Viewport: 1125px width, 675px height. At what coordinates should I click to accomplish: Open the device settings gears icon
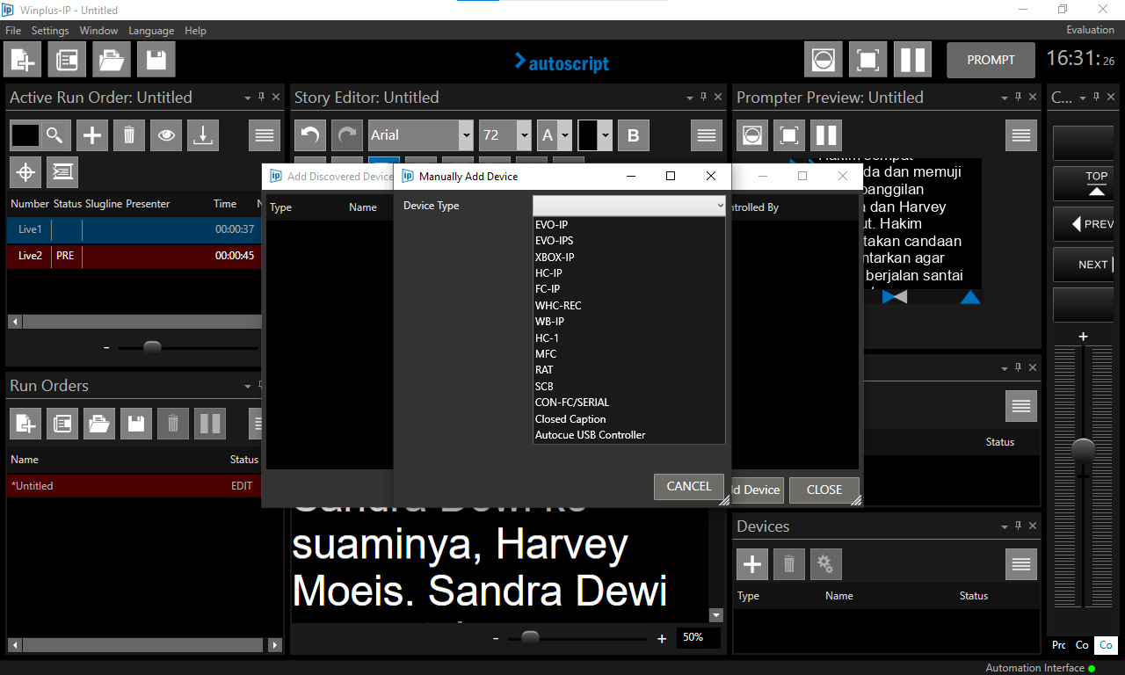tap(826, 564)
